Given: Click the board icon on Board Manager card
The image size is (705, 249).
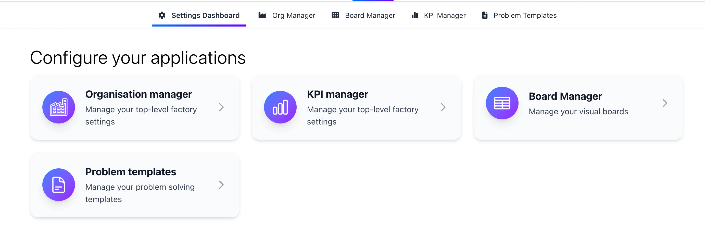Looking at the screenshot, I should [502, 103].
